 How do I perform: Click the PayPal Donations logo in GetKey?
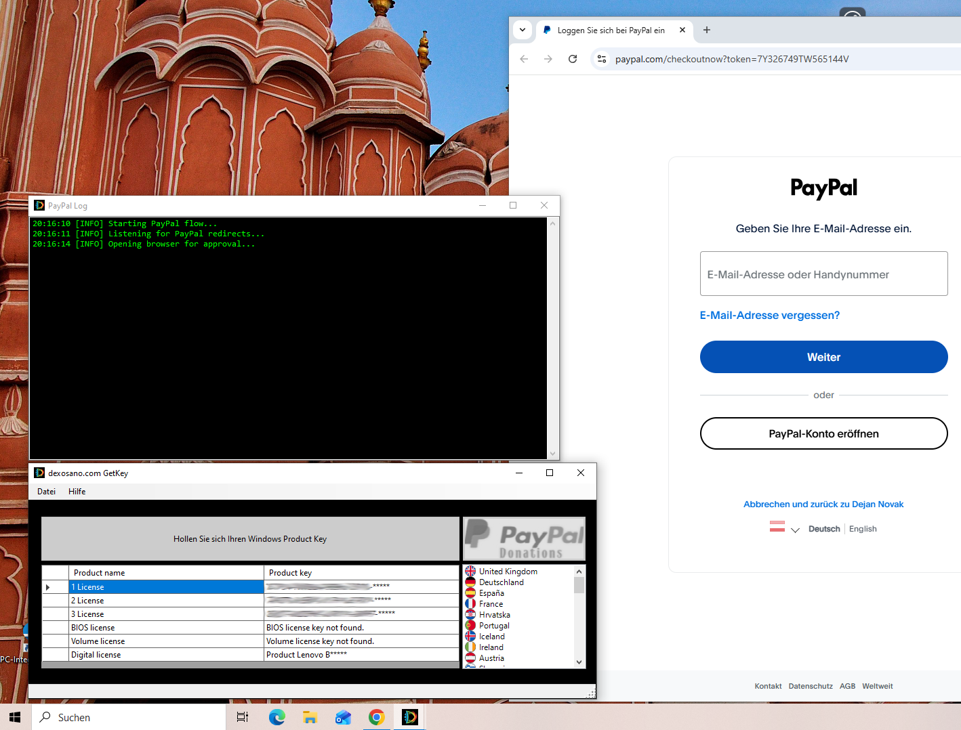523,538
